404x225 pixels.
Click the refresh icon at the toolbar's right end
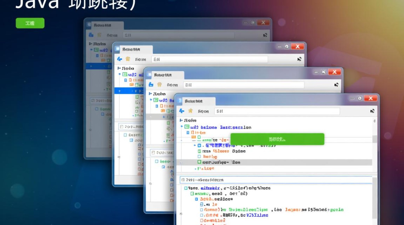coord(373,110)
